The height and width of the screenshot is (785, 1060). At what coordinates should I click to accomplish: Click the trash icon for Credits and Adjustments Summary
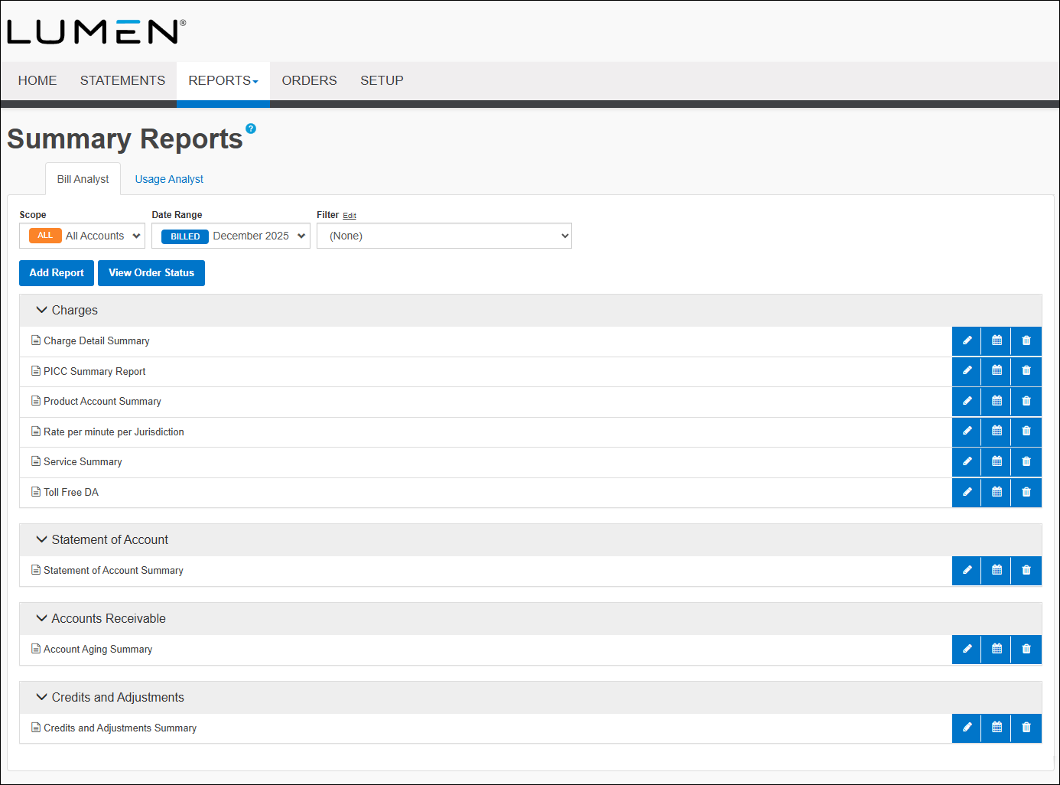pos(1026,728)
